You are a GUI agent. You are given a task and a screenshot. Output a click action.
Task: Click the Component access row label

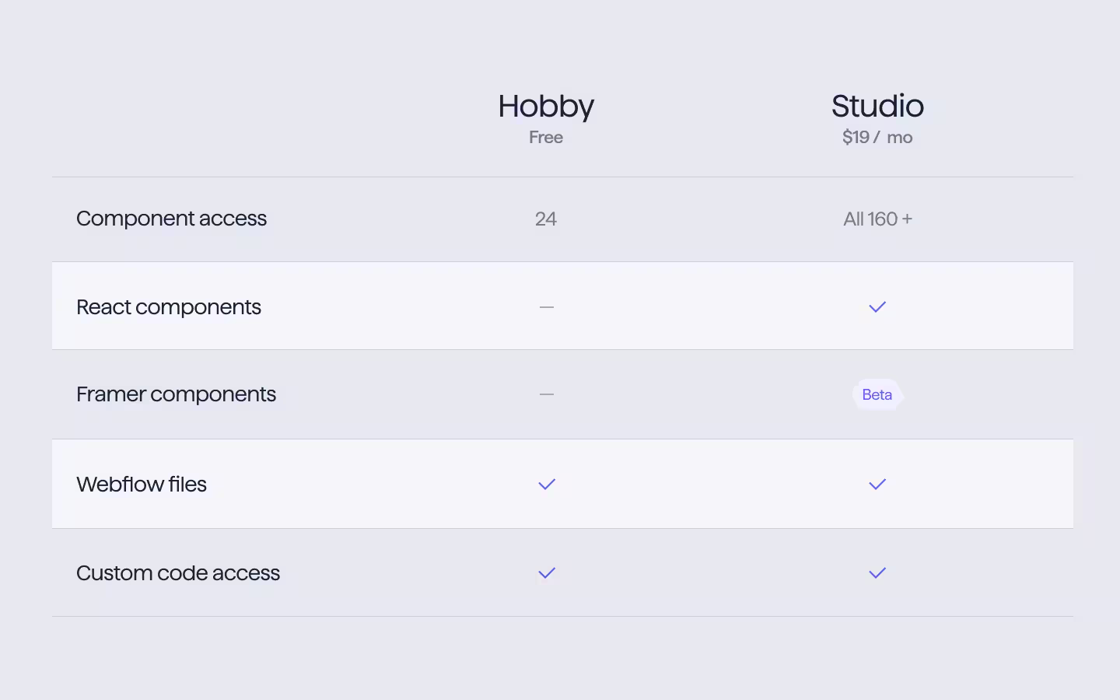coord(171,219)
